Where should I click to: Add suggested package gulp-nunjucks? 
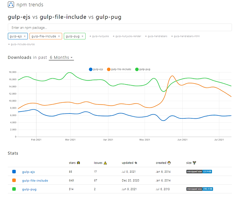click(99, 36)
